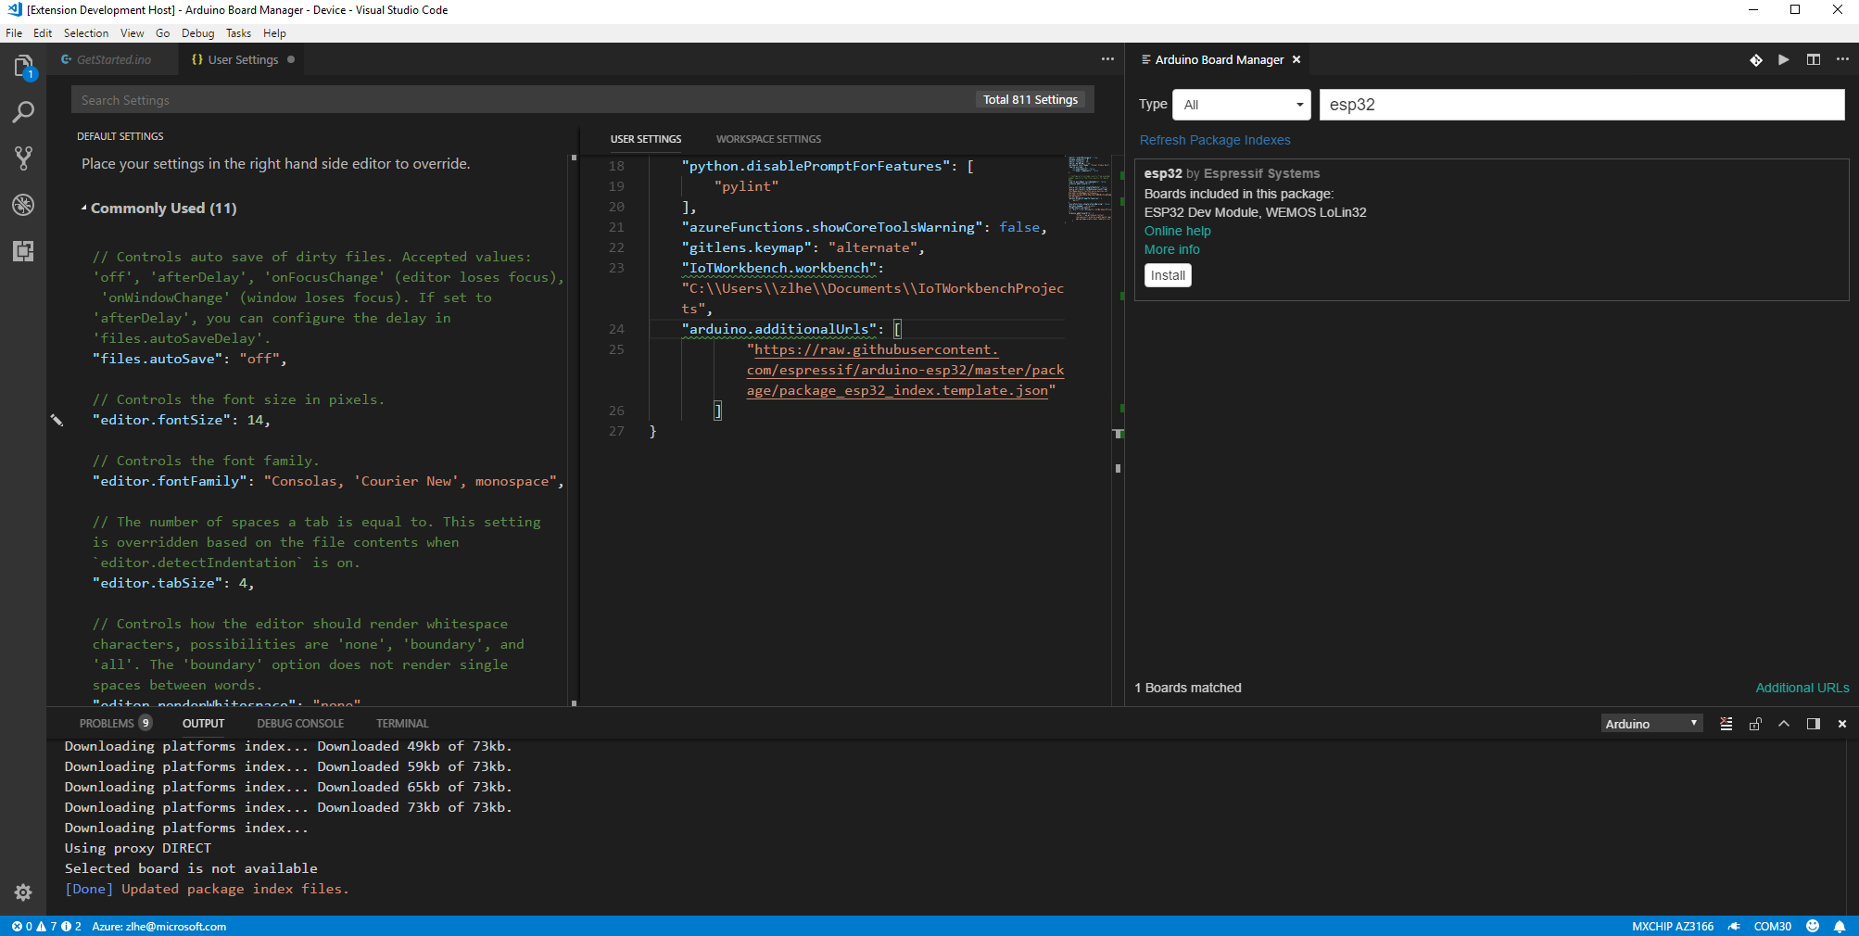Click the Refresh Package Indexes link
This screenshot has width=1859, height=936.
point(1215,140)
